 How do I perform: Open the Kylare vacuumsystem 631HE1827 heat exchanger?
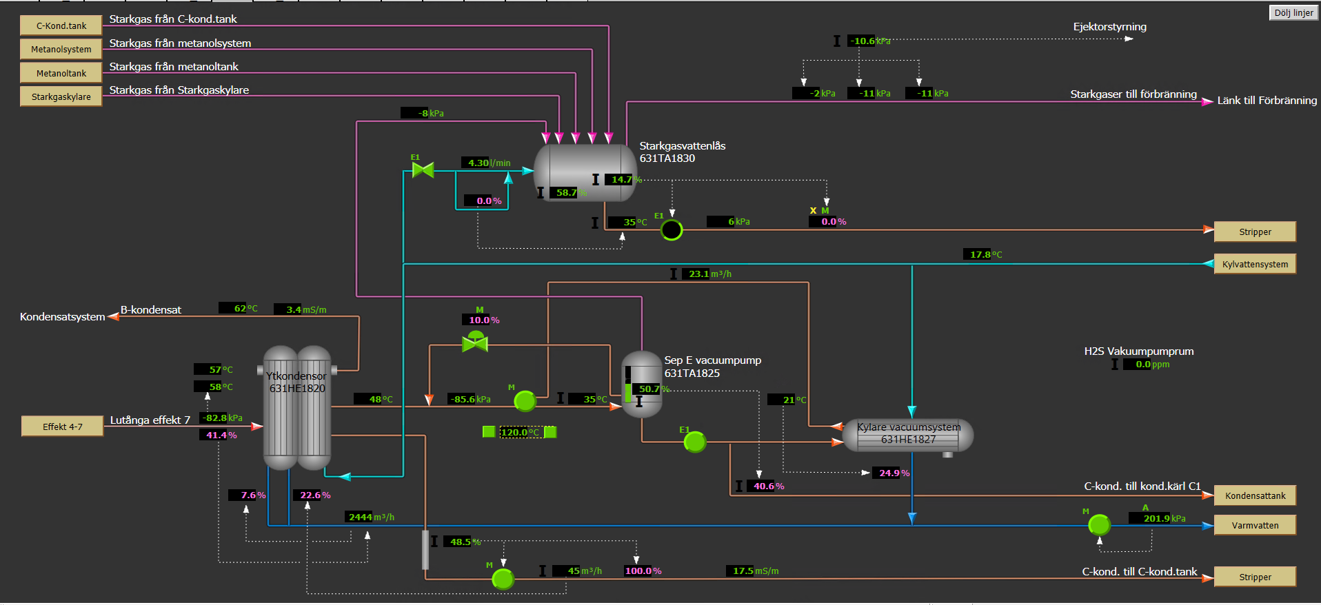908,435
